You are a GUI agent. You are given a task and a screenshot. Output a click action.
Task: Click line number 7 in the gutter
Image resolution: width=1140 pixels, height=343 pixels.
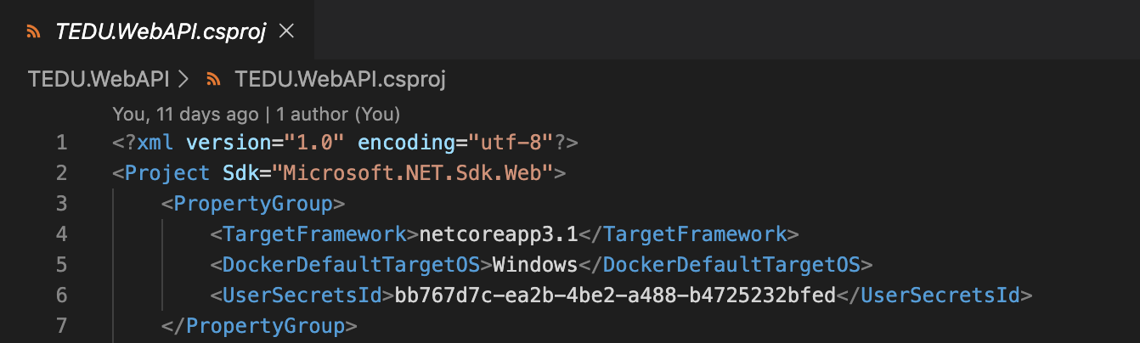(61, 326)
